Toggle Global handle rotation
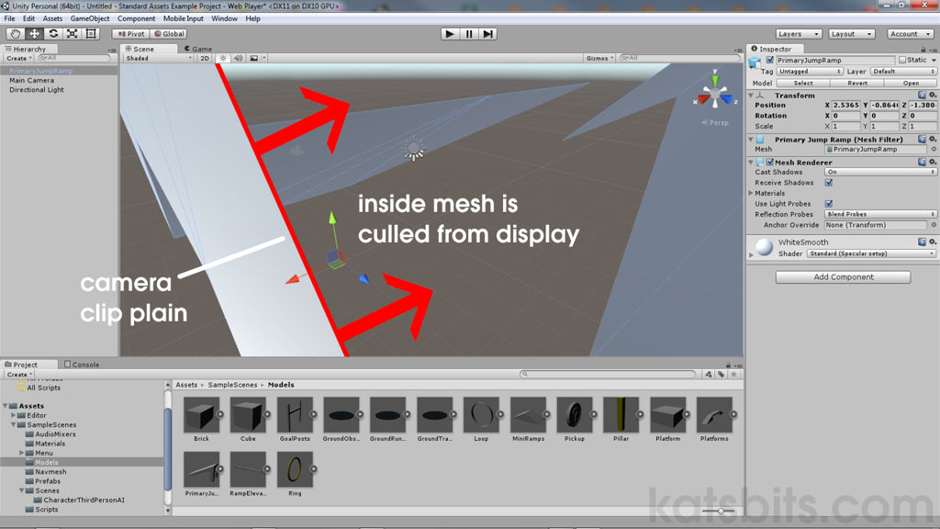Screen dimensions: 940x529 click(x=169, y=34)
